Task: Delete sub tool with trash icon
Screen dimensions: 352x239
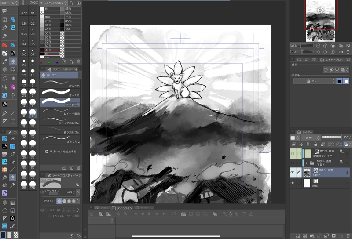Action: 79,168
